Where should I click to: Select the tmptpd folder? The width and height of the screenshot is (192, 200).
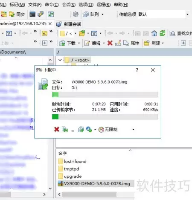pyautogui.click(x=69, y=169)
